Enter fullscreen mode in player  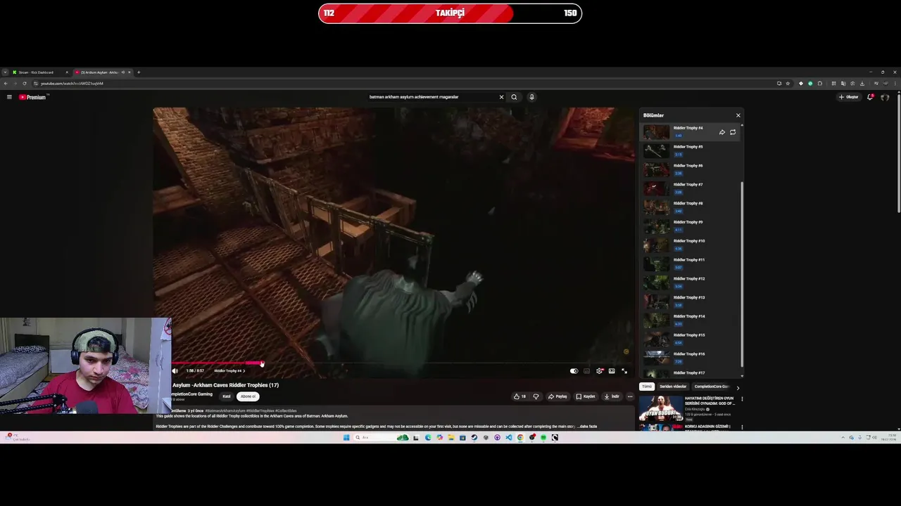[x=624, y=371]
